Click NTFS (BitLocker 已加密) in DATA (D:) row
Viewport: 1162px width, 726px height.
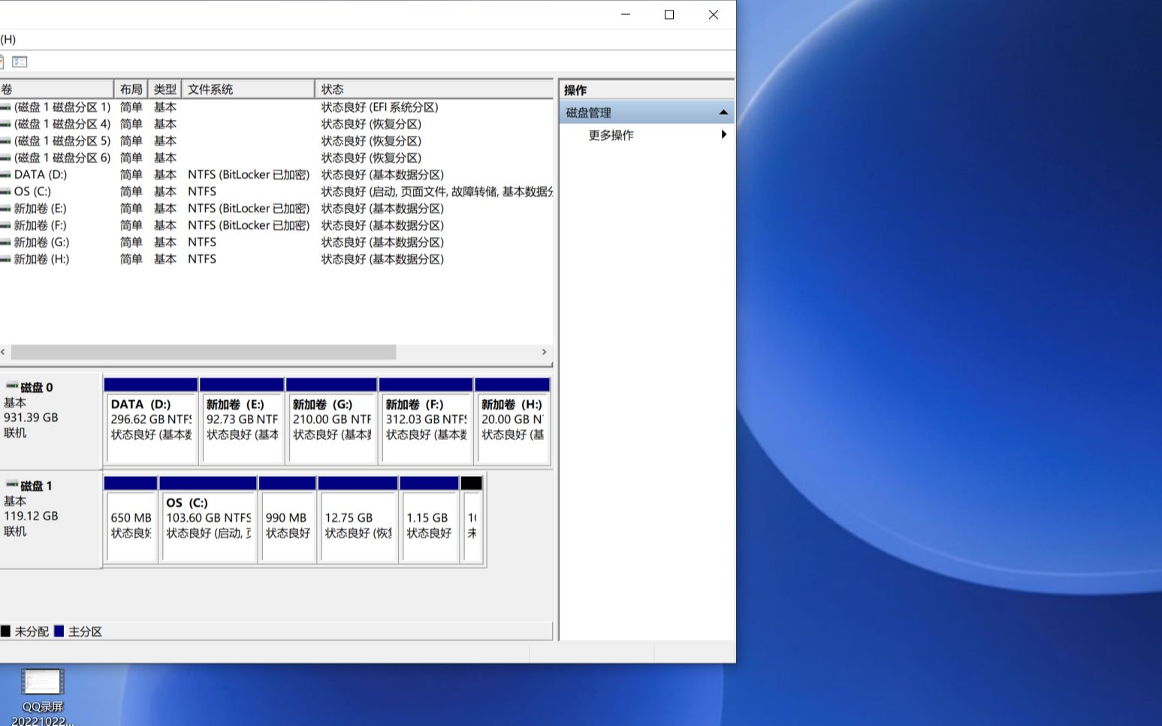249,175
